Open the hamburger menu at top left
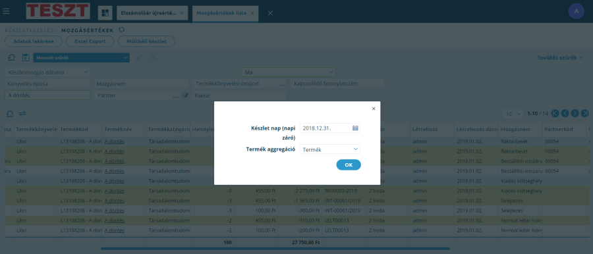The image size is (593, 254). 7,11
